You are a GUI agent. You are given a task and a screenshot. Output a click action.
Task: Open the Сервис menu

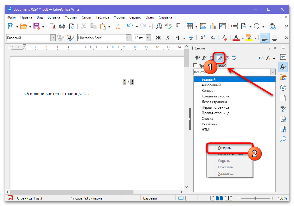[135, 17]
